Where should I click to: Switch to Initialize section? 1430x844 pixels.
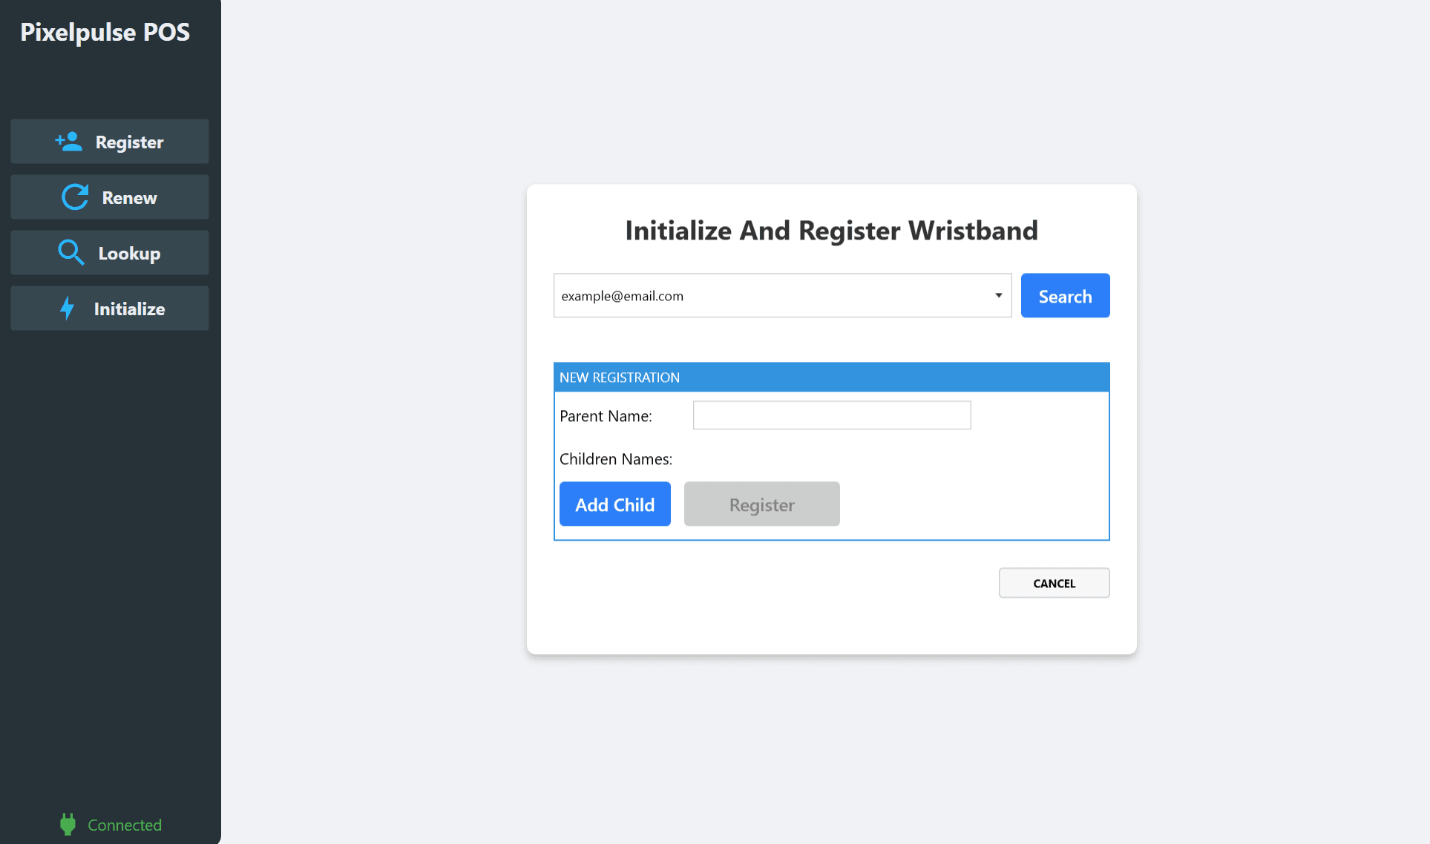pos(110,309)
